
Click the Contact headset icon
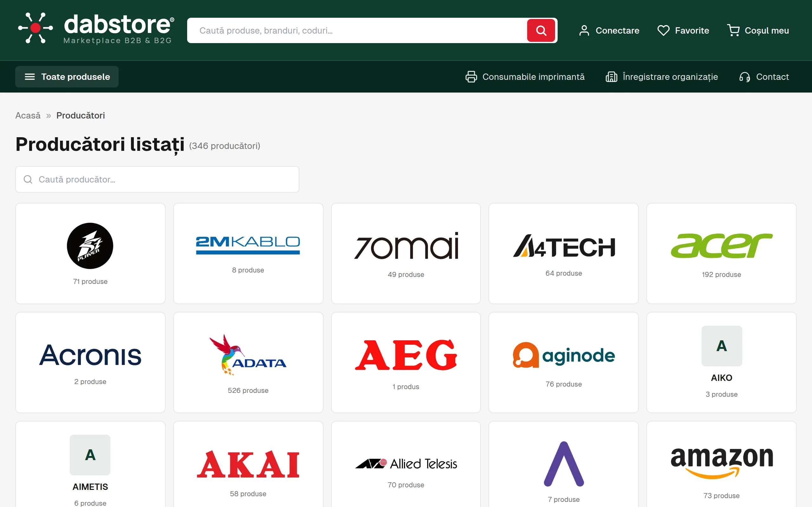pyautogui.click(x=744, y=77)
